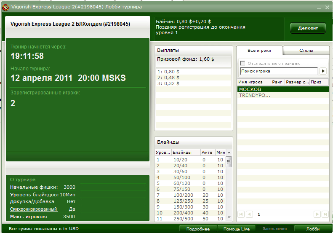Go to next page of players list
Image resolution: width=333 pixels, height=233 pixels.
[x=317, y=214]
